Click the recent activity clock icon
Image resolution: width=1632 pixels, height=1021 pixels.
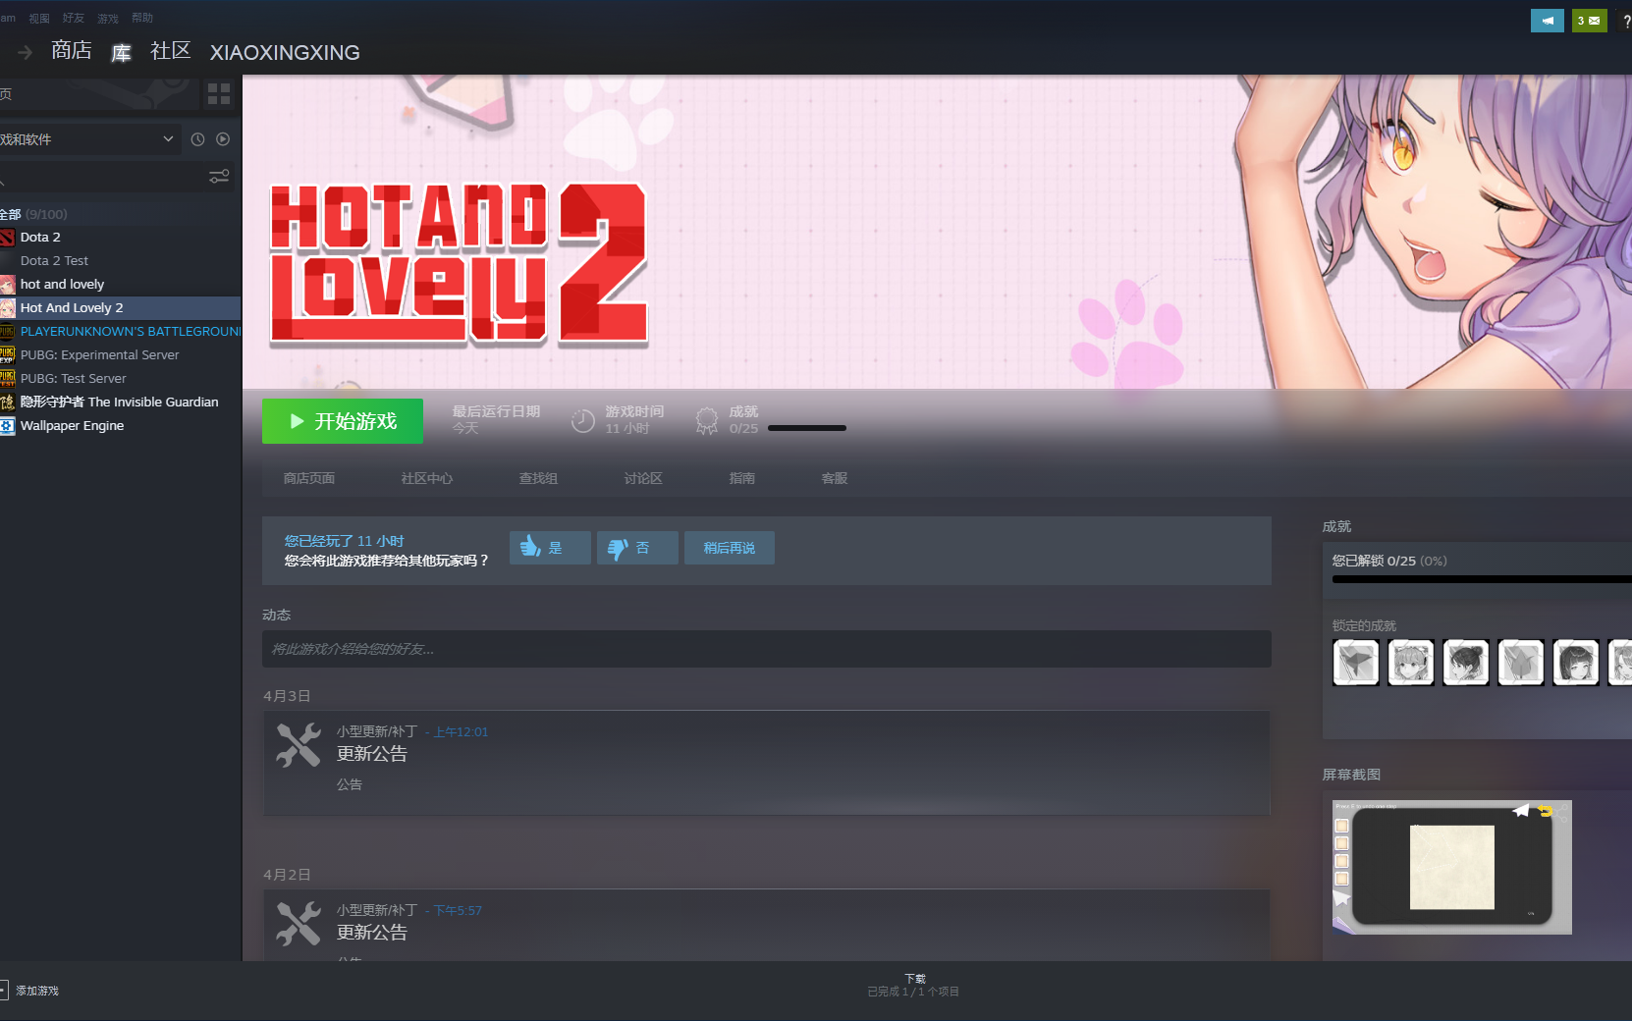point(196,139)
